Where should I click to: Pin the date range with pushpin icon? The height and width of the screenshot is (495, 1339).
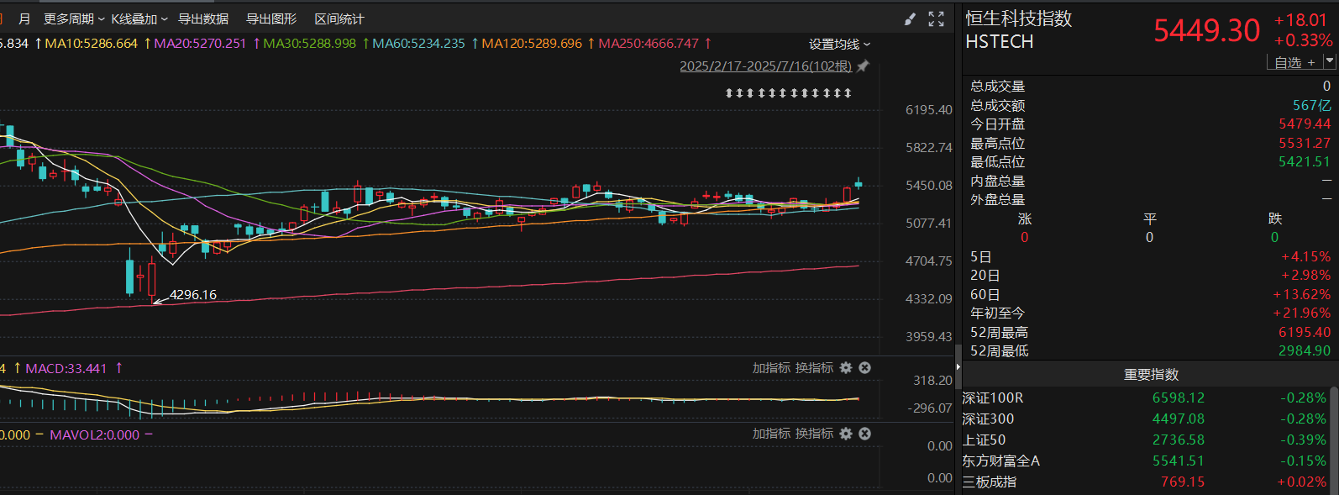point(863,66)
